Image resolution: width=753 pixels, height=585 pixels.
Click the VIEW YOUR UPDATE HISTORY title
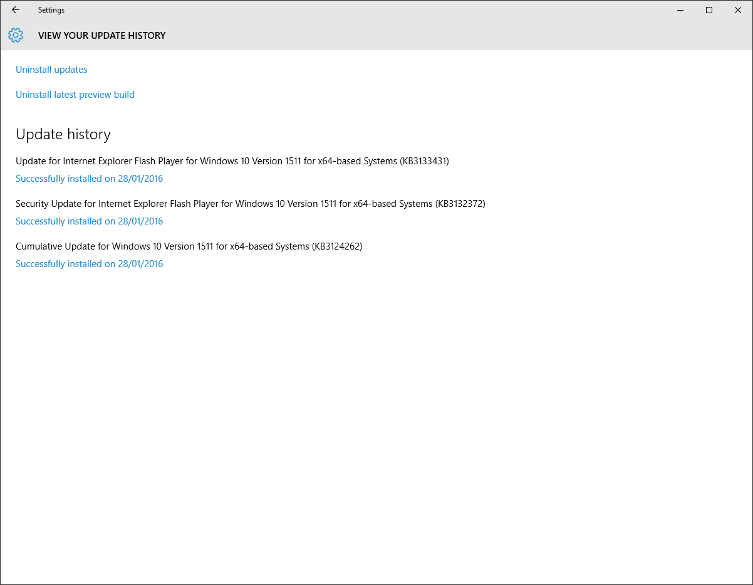click(x=102, y=36)
